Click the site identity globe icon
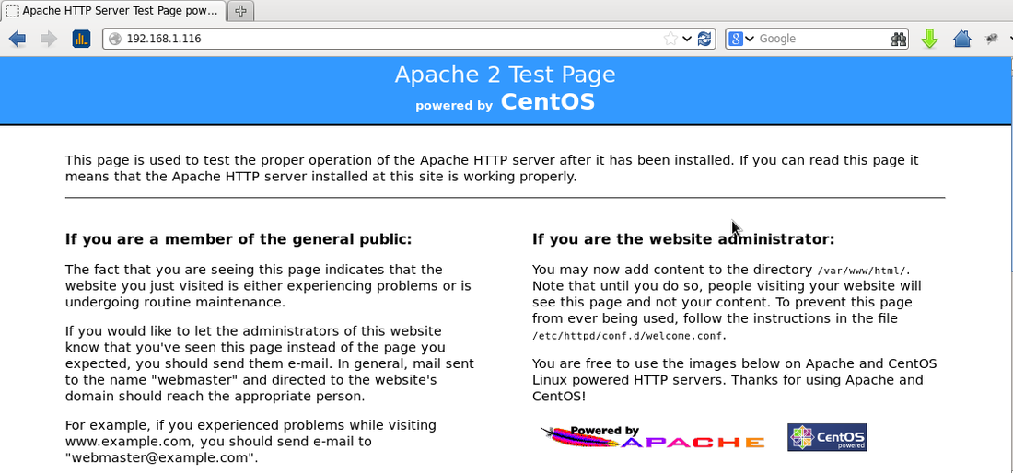The height and width of the screenshot is (473, 1013). pos(114,39)
